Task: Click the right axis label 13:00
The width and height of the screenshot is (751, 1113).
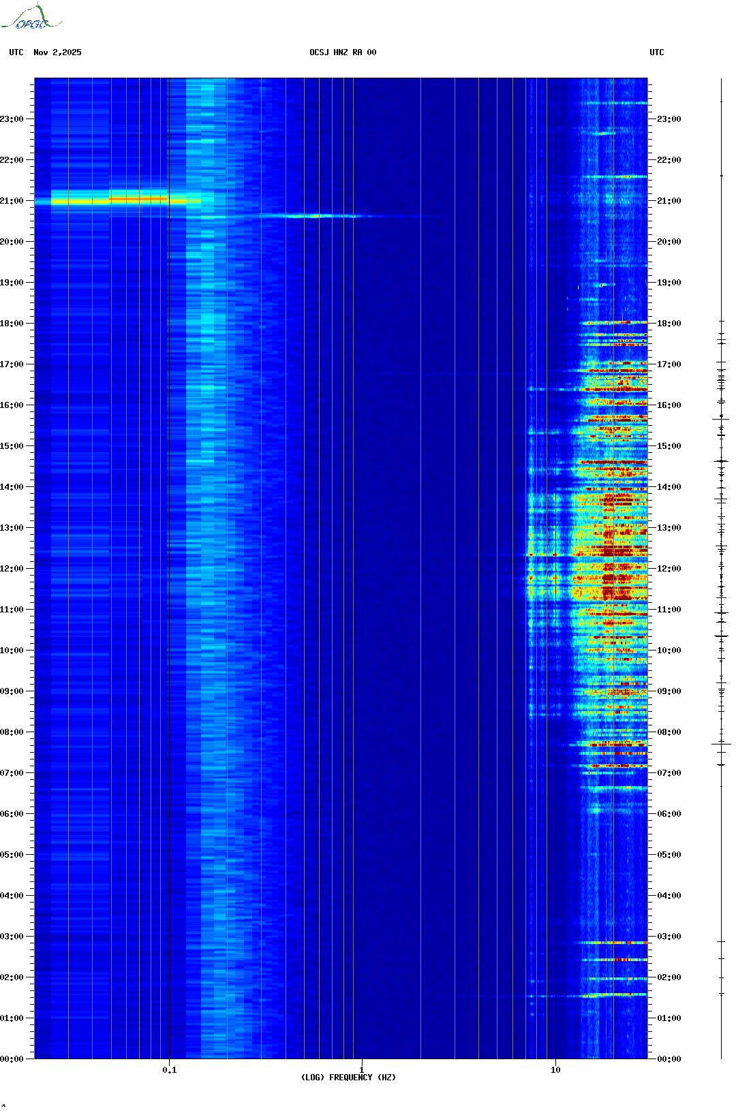Action: tap(669, 528)
